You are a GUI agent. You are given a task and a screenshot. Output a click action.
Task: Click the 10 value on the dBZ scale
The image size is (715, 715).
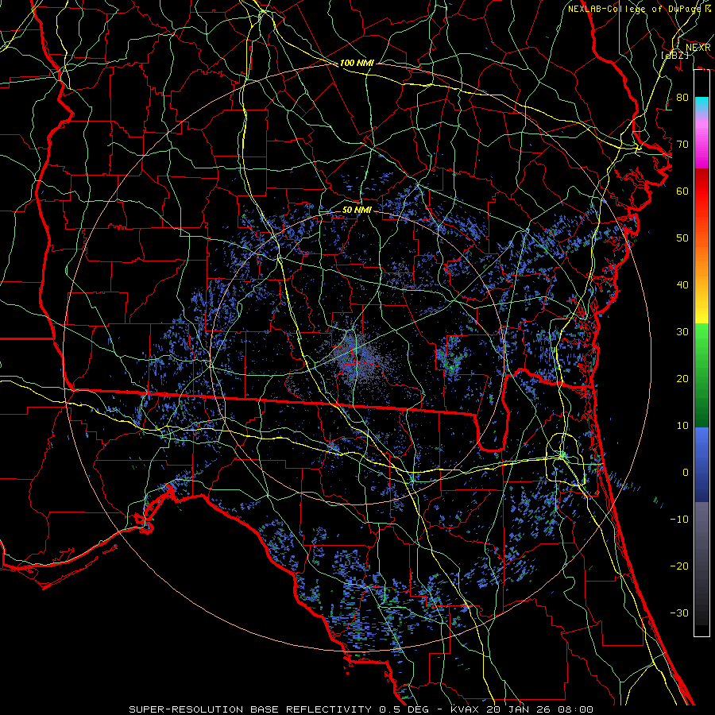pyautogui.click(x=682, y=426)
